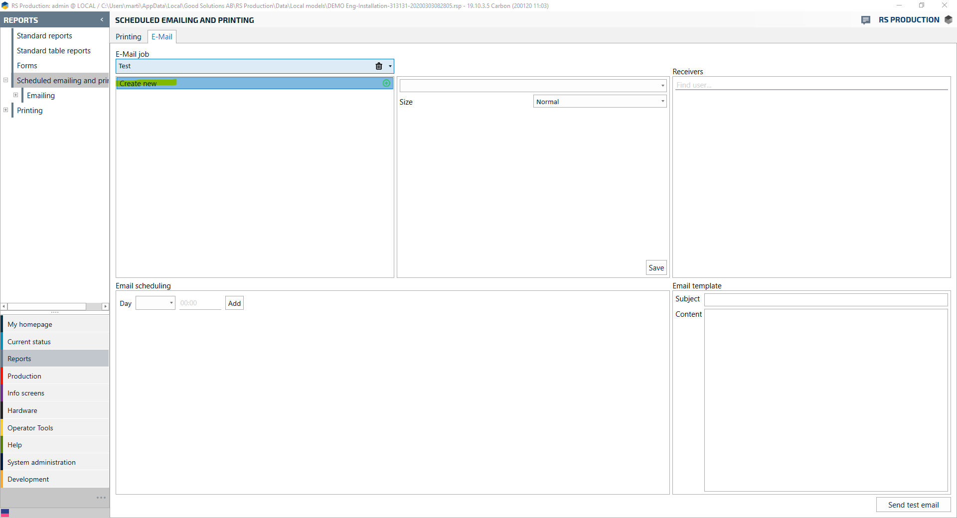957x518 pixels.
Task: Open the E-Mail job dropdown arrow
Action: coord(390,66)
